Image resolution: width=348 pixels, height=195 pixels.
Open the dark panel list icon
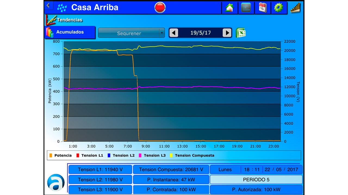(246, 8)
